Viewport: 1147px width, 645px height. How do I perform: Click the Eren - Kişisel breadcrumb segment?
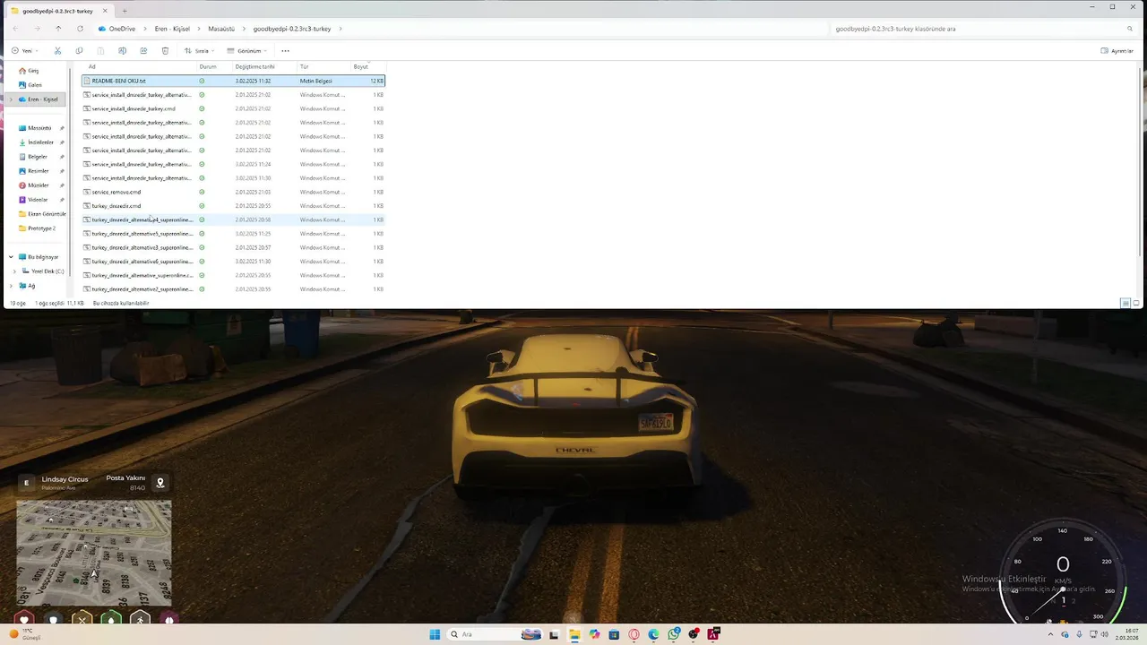tap(172, 29)
